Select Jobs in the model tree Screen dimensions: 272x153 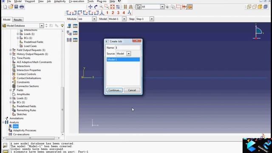[x=15, y=126]
